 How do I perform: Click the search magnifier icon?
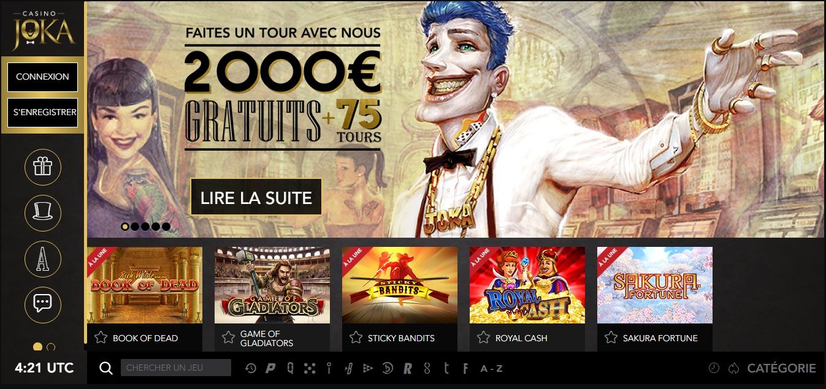click(x=106, y=368)
